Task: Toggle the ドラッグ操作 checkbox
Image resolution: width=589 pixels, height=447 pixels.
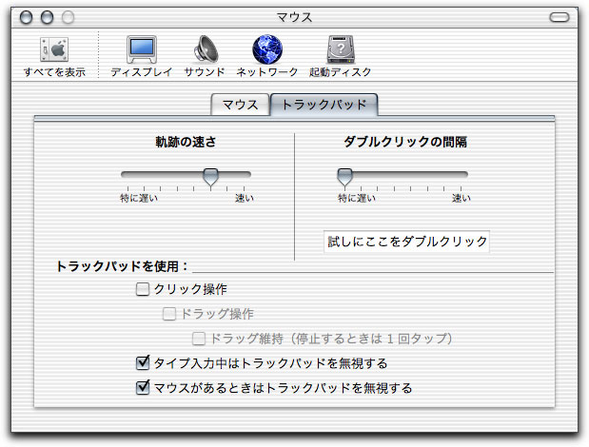Action: [169, 314]
